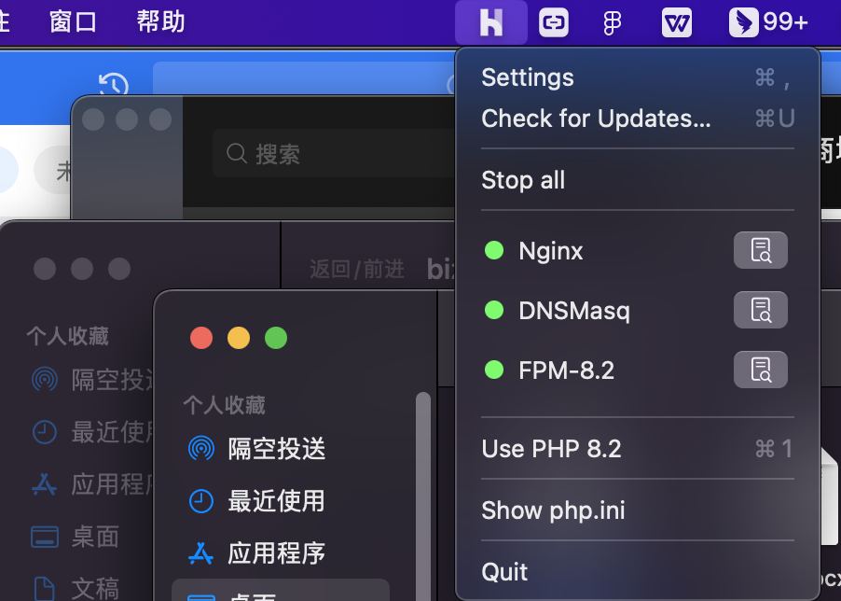This screenshot has height=601, width=841.
Task: Click 个人收藏 header in front Finder sidebar
Action: (x=224, y=405)
